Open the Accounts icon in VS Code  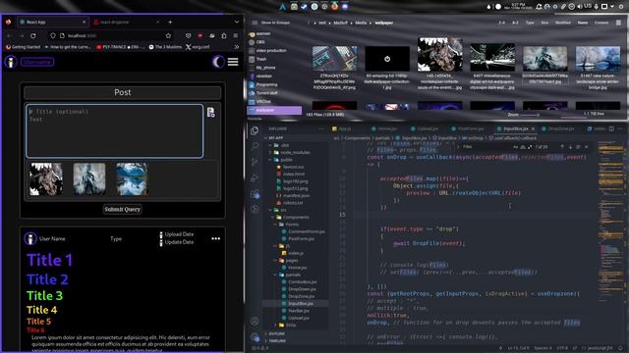coord(255,321)
